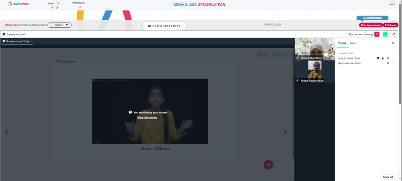Click the red share floating button
Image resolution: width=402 pixels, height=181 pixels.
tap(269, 165)
